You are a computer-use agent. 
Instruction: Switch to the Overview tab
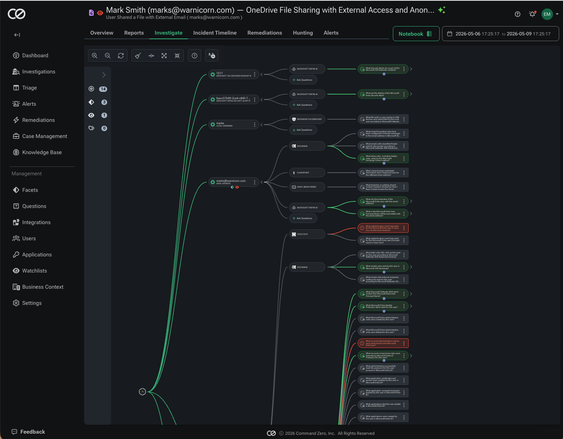point(102,33)
